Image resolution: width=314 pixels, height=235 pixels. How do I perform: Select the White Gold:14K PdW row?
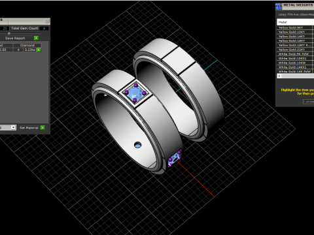pyautogui.click(x=295, y=71)
